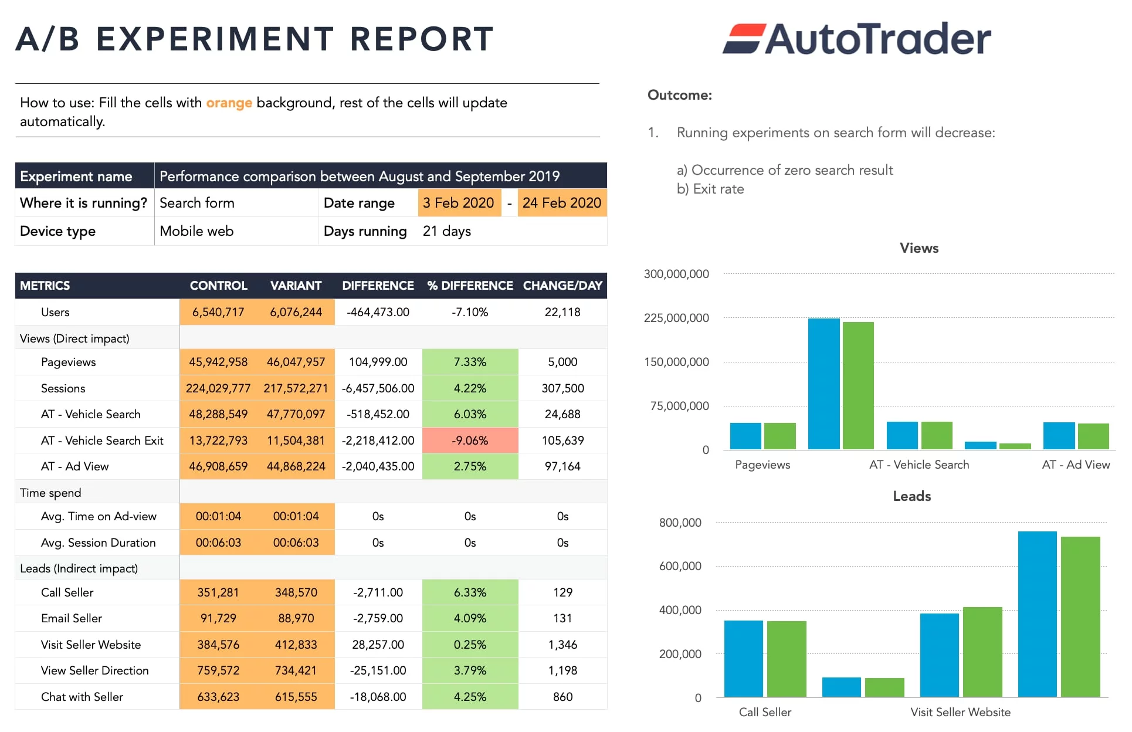Viewport: 1132px width, 732px height.
Task: Click the AutoTrader logo
Action: click(x=856, y=39)
